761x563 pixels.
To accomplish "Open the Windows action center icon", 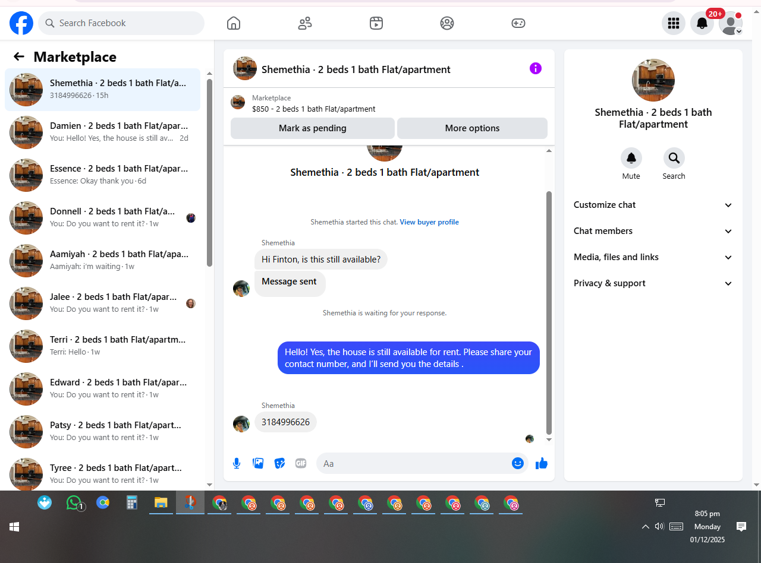I will 741,526.
